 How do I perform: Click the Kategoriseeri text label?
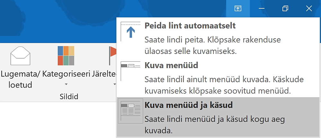[66, 74]
